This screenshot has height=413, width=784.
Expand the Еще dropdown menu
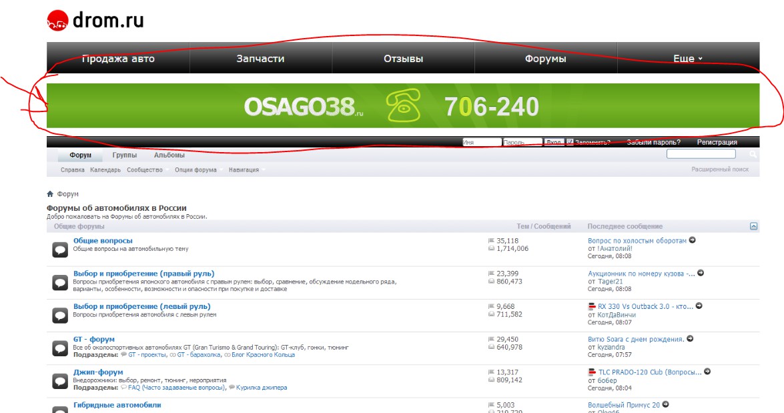pyautogui.click(x=688, y=59)
